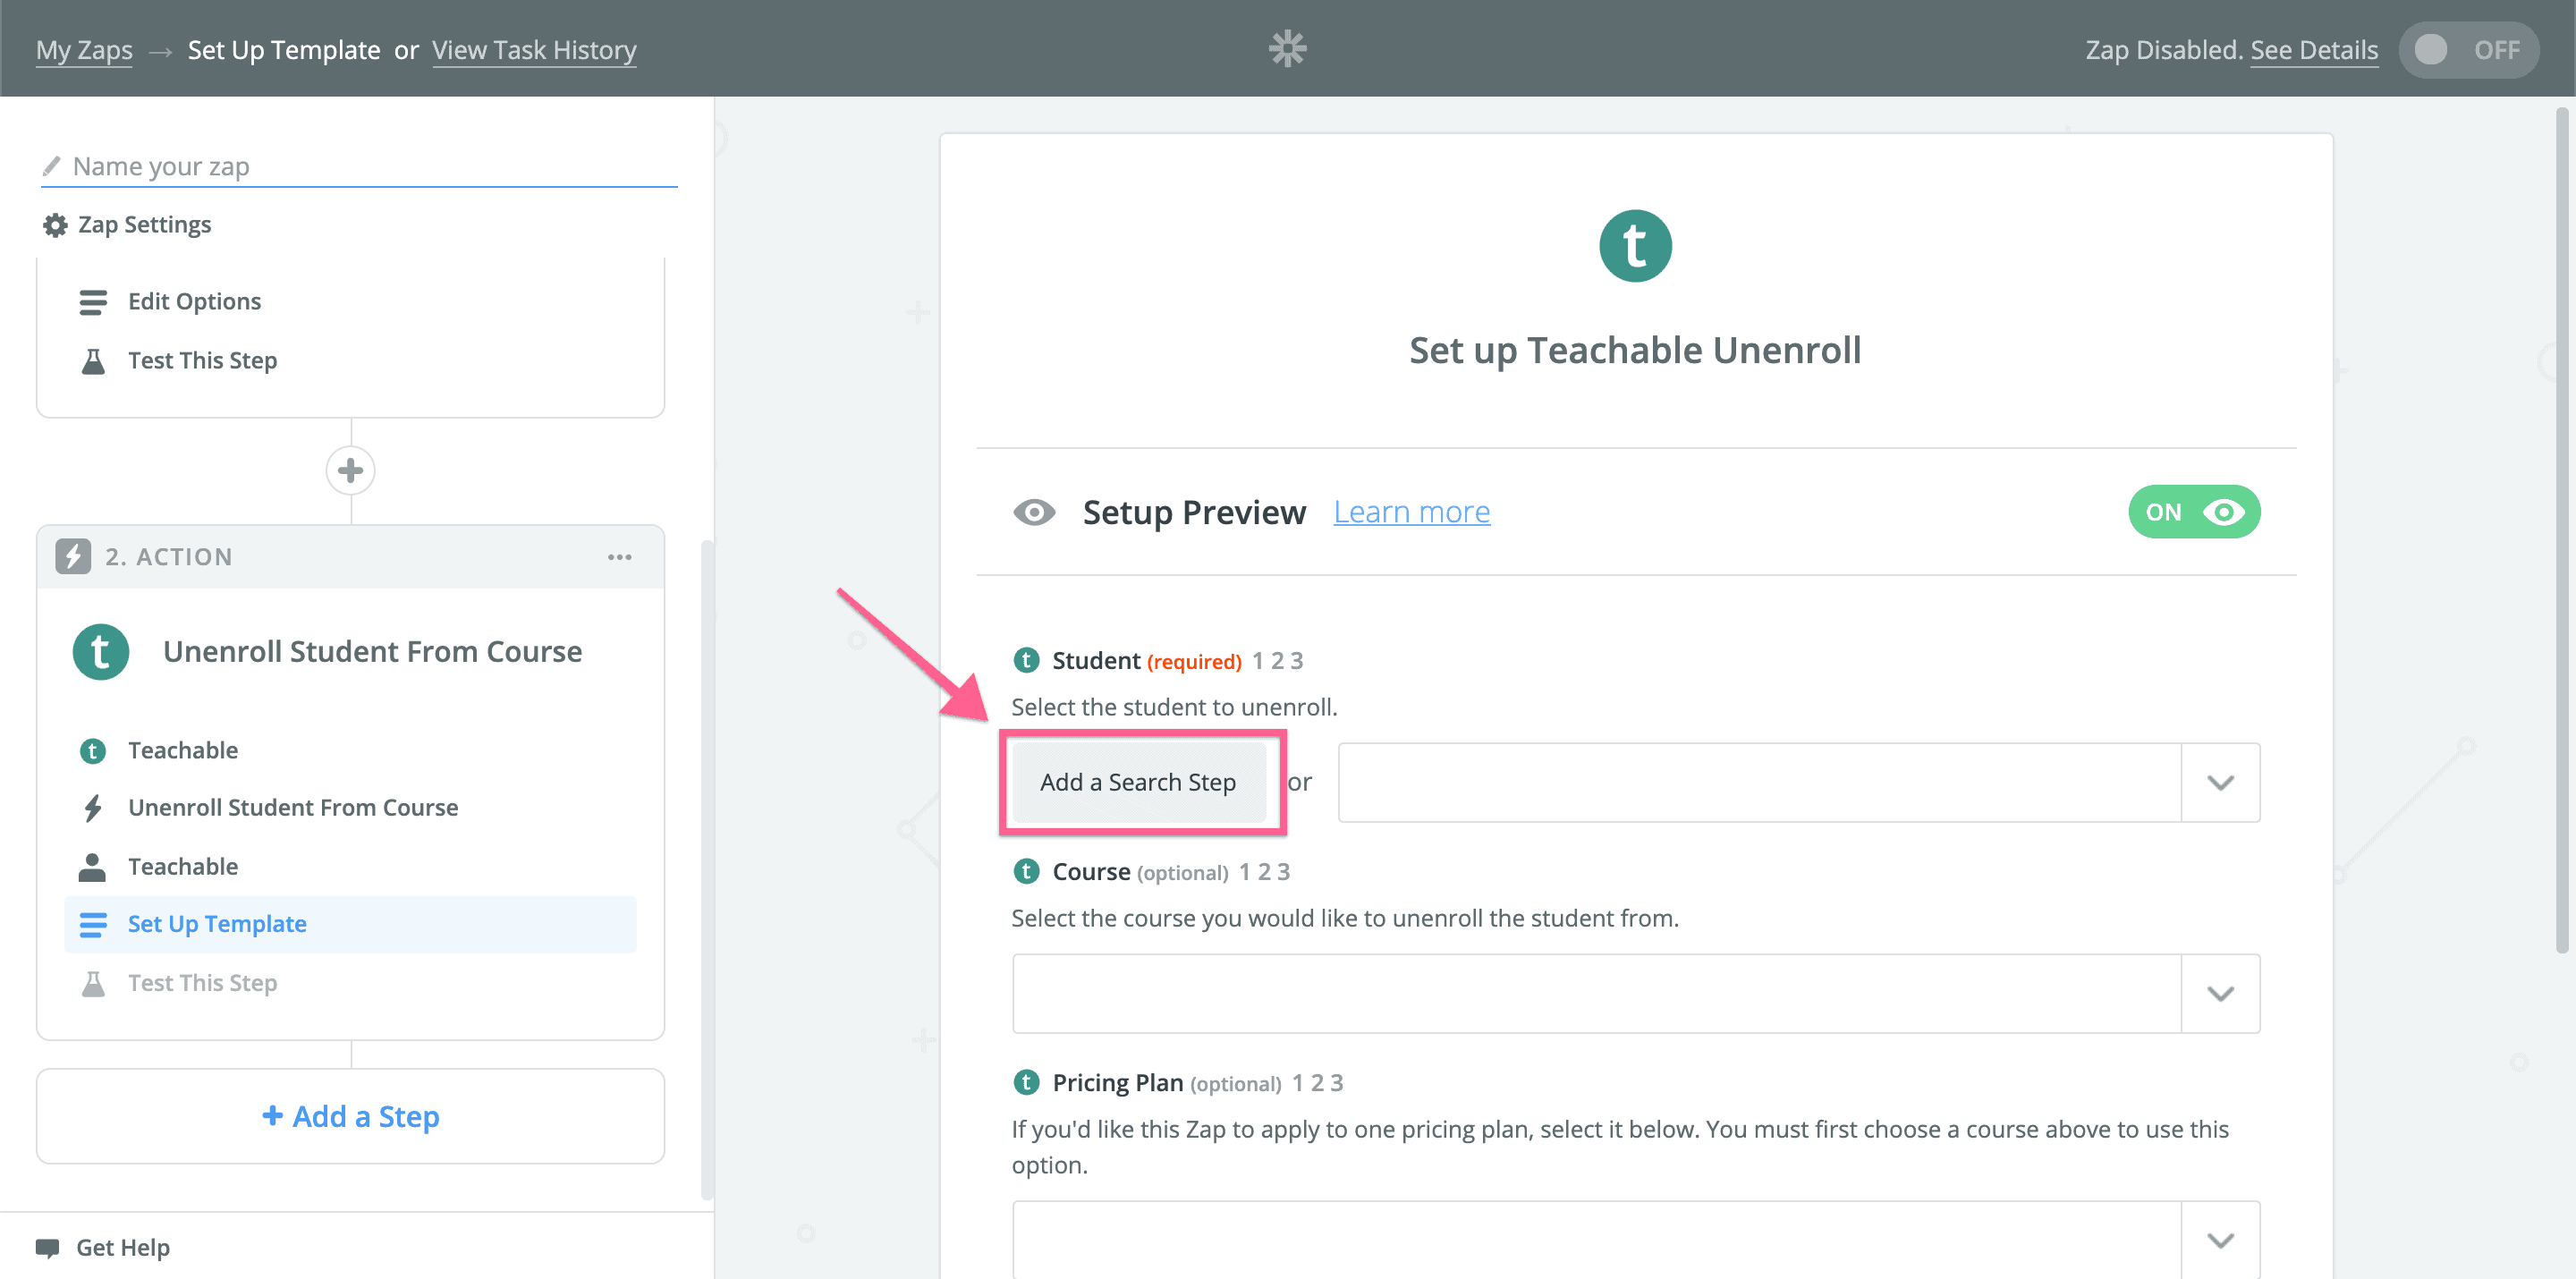
Task: Open the Learn more link
Action: point(1411,512)
